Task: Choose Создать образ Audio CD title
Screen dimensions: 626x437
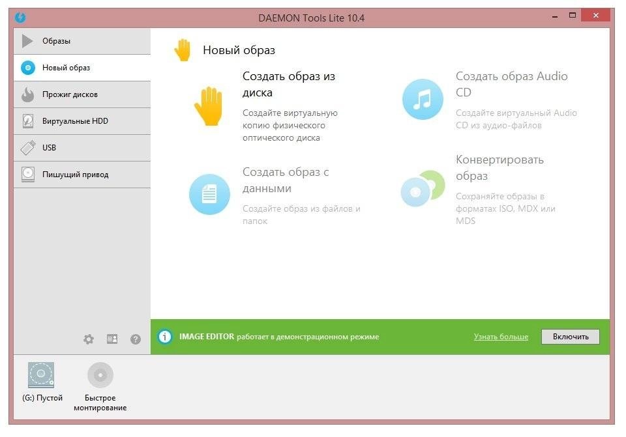Action: [x=511, y=84]
